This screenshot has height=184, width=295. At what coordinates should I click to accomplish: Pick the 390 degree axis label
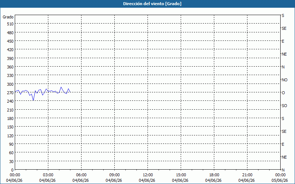coord(10,59)
